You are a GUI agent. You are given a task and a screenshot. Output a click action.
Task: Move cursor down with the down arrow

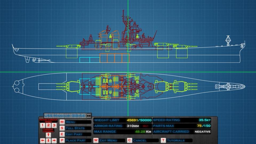pos(48,141)
